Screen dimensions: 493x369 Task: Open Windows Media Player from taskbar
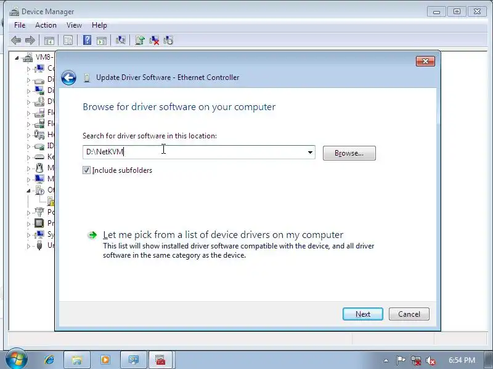pos(105,360)
